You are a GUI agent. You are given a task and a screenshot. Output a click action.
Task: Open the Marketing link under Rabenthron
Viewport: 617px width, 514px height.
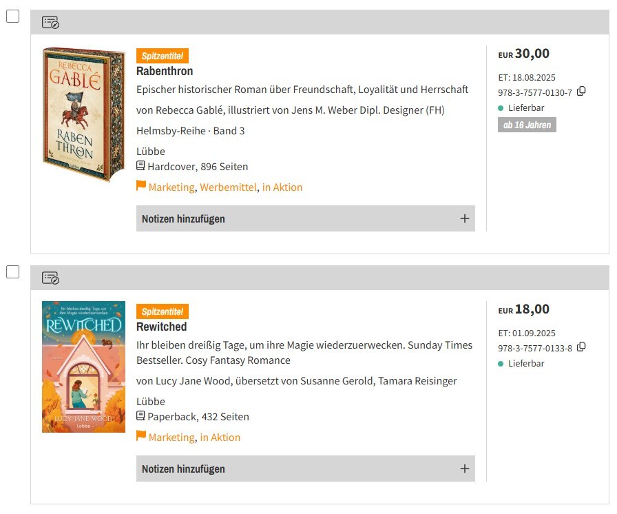[171, 187]
